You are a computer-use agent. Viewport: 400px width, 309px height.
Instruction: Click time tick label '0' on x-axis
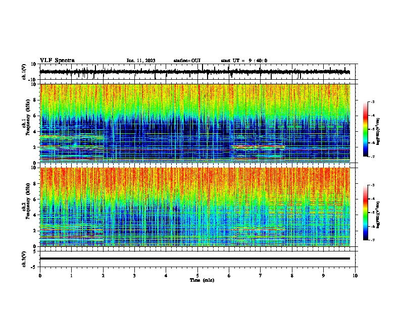tap(40, 276)
